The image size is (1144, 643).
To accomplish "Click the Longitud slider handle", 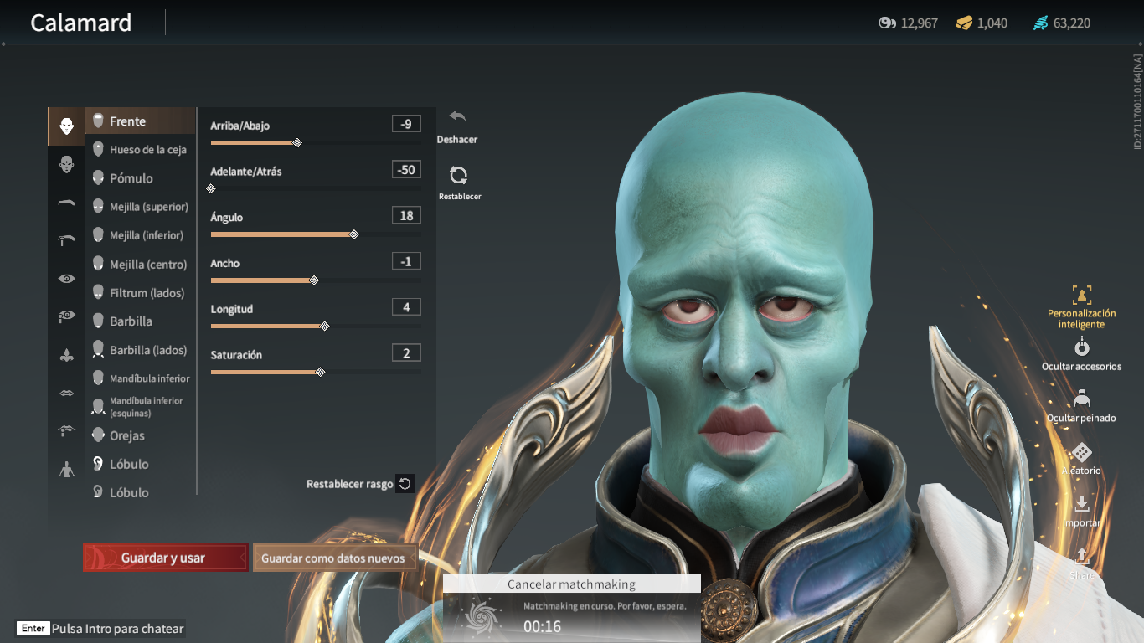I will pyautogui.click(x=325, y=326).
